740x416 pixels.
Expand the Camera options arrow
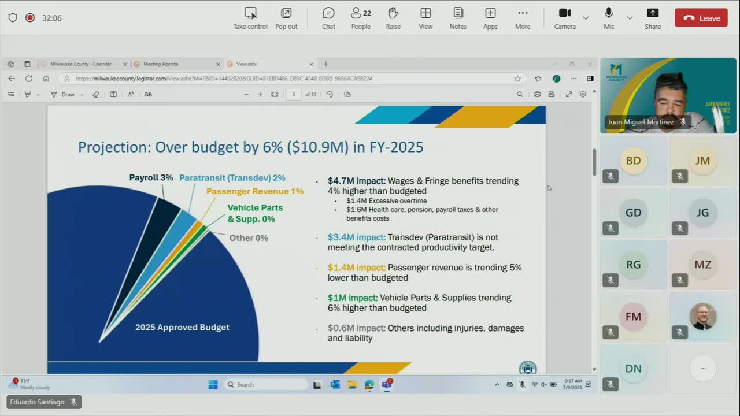point(586,18)
